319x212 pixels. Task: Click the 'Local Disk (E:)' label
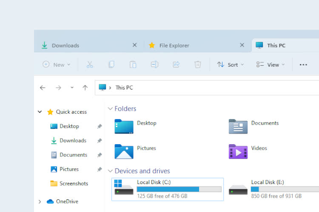[x=268, y=182]
